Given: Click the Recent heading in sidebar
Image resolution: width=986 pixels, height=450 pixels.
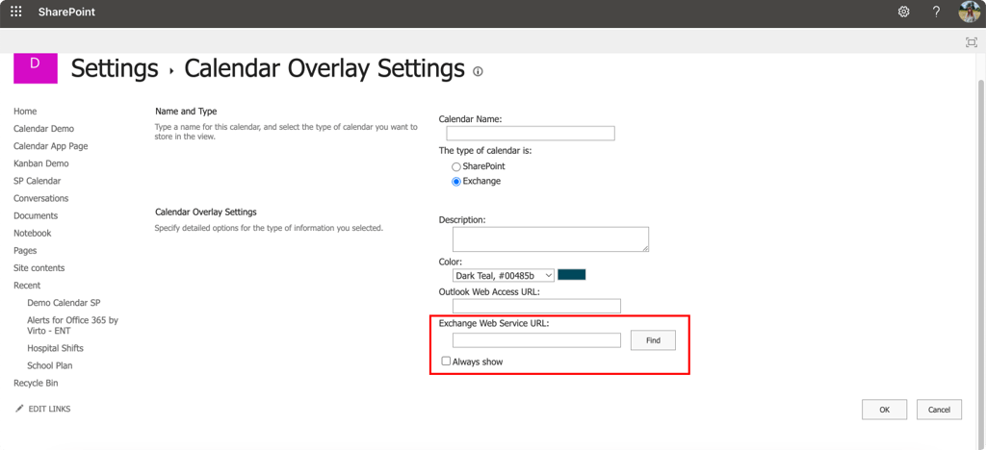Looking at the screenshot, I should 27,286.
